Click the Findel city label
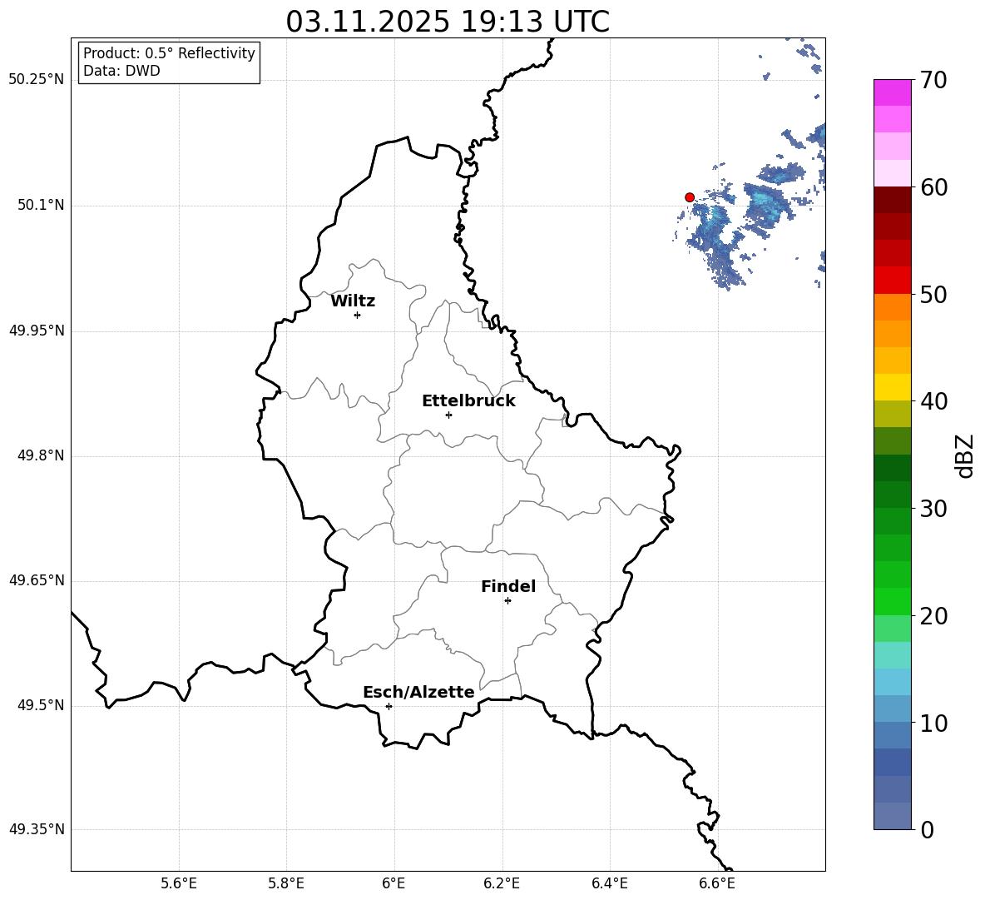 pos(508,586)
